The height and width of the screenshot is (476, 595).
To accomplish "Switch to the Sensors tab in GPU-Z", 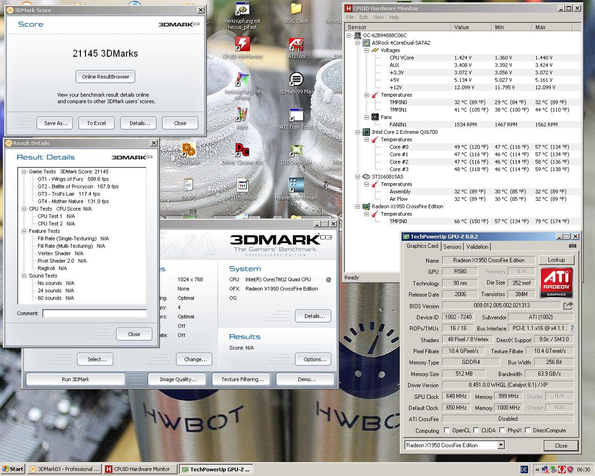I will pyautogui.click(x=452, y=247).
